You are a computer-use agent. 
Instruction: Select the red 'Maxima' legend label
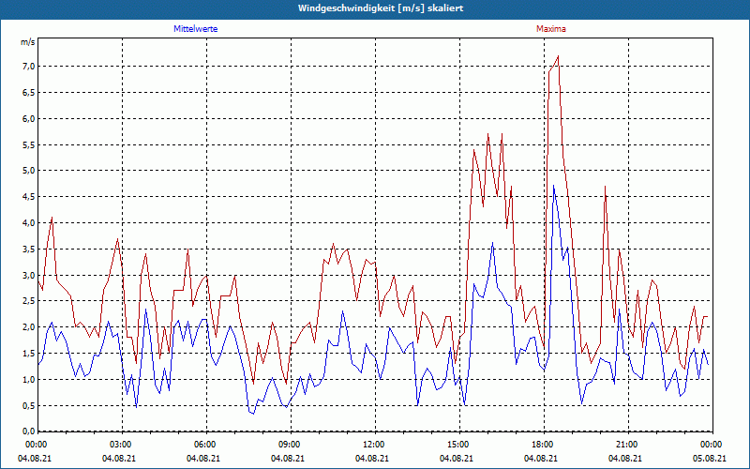click(551, 29)
